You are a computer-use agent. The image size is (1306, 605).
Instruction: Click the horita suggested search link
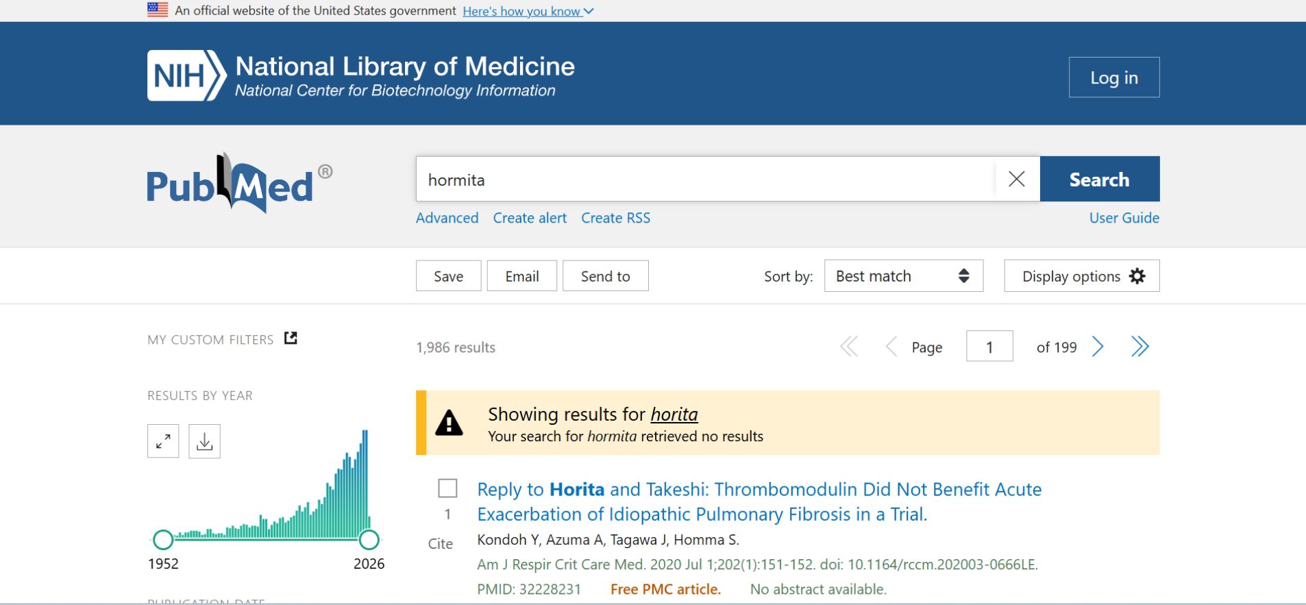(674, 415)
